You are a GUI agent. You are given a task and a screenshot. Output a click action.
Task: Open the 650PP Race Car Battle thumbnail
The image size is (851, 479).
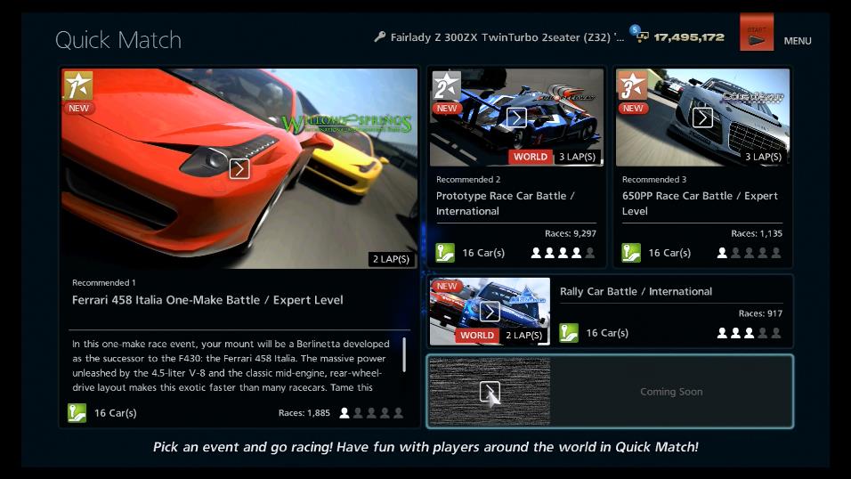pos(702,118)
